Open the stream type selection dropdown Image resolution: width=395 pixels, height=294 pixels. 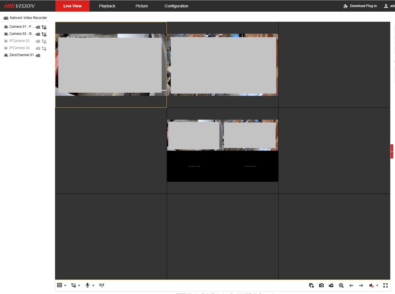(x=79, y=285)
